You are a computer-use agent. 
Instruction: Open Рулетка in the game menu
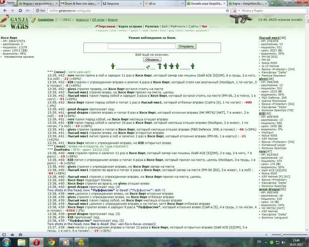152,27
